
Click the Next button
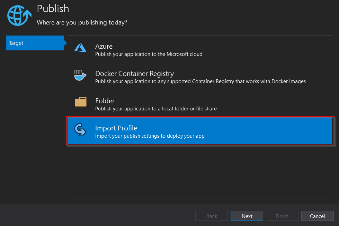(x=247, y=216)
